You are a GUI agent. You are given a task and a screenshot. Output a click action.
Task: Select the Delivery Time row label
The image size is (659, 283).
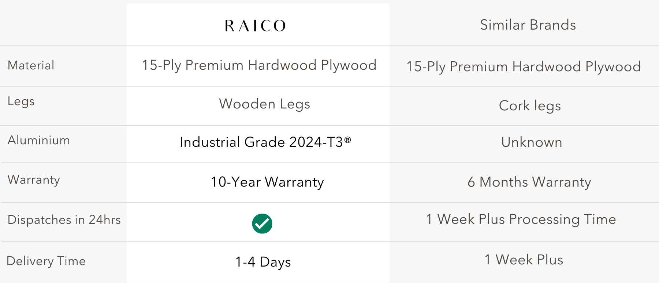click(46, 261)
